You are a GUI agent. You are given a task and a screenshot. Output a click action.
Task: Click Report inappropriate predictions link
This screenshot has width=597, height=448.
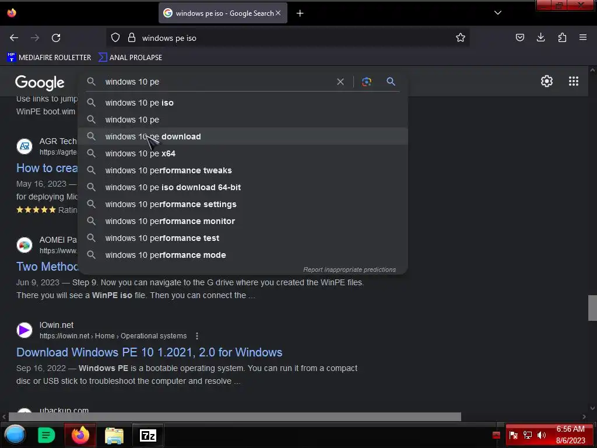click(350, 269)
